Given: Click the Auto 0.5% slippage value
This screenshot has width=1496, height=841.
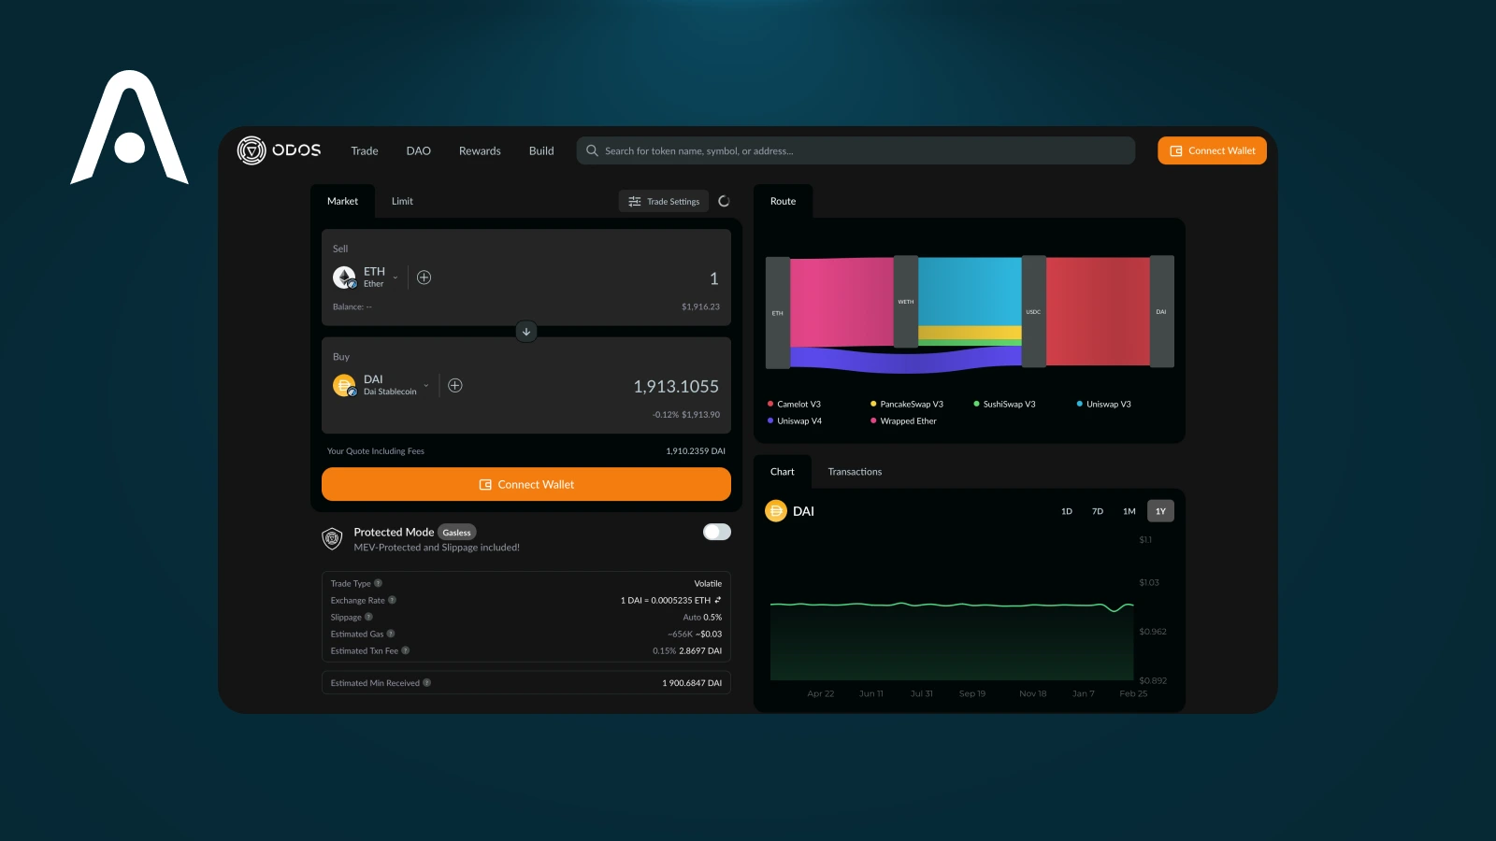Looking at the screenshot, I should (x=702, y=617).
